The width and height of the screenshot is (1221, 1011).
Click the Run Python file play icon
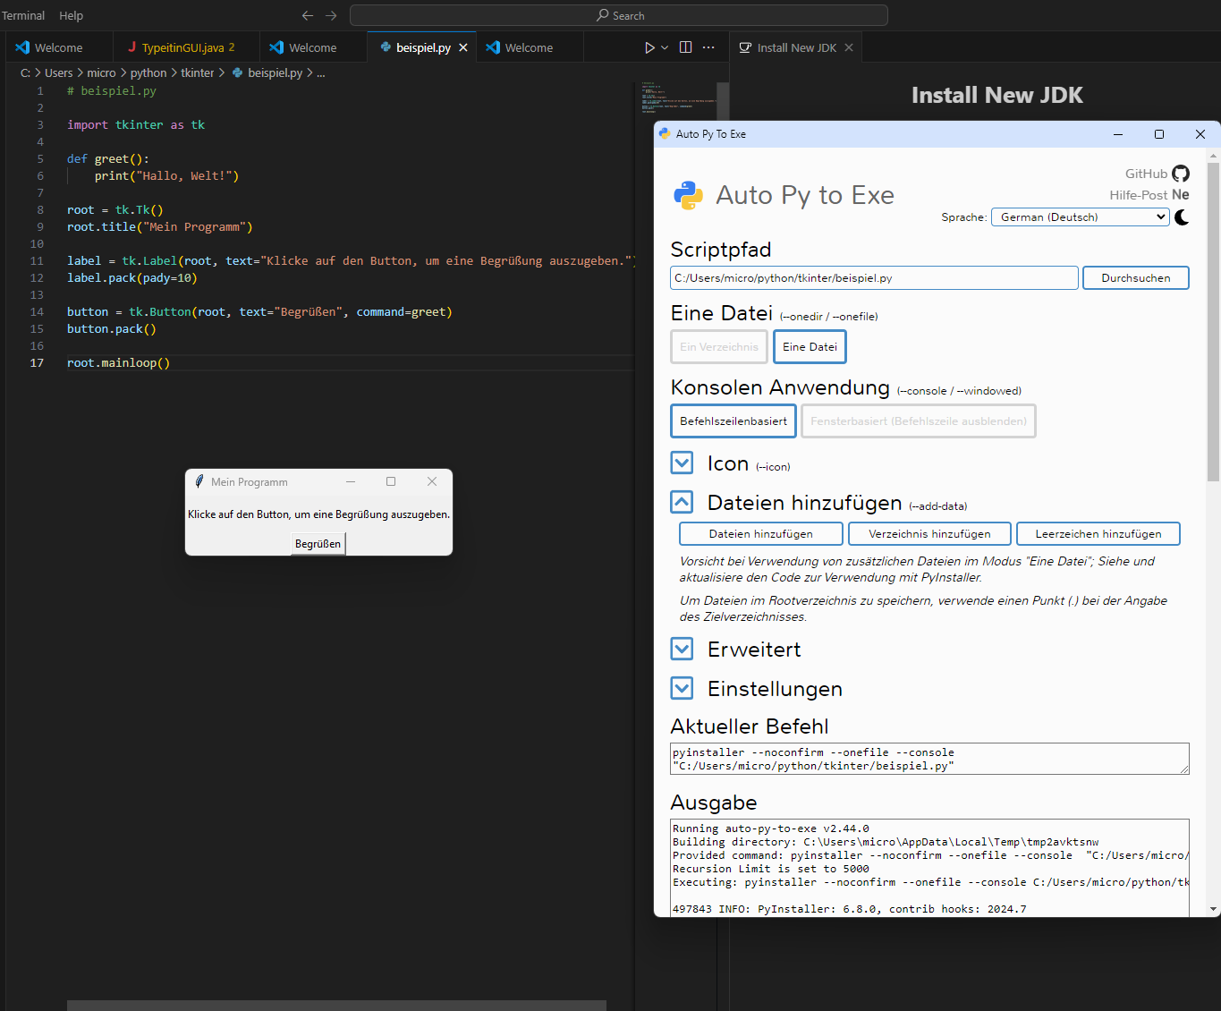pos(649,47)
